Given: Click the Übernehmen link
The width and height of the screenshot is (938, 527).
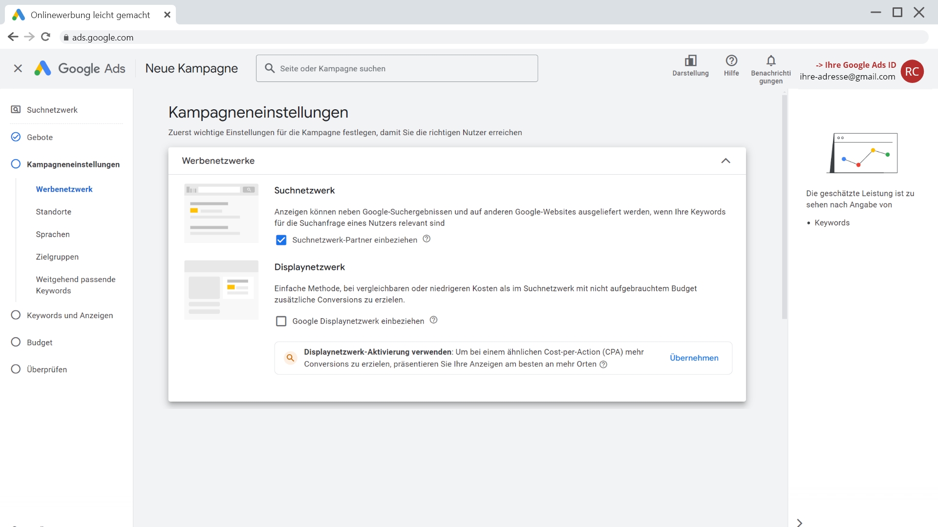Looking at the screenshot, I should coord(694,358).
